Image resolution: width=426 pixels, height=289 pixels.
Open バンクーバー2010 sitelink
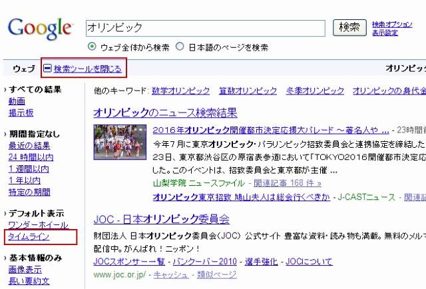(204, 262)
